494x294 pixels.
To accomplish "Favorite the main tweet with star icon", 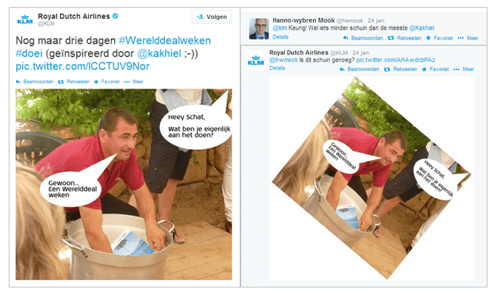I will pyautogui.click(x=107, y=81).
